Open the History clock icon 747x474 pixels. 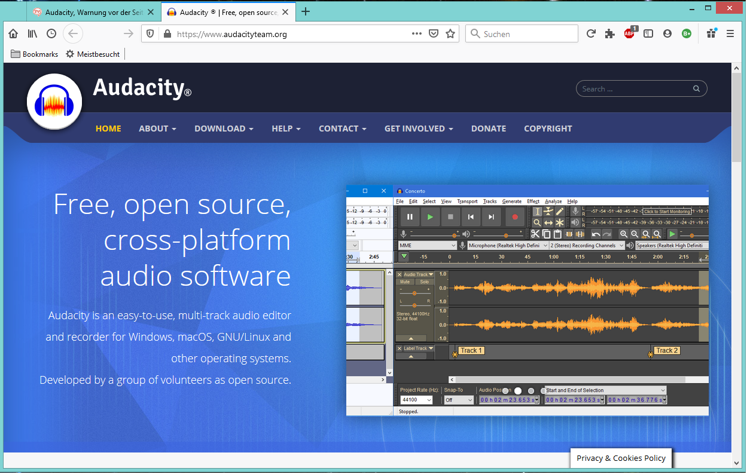pyautogui.click(x=51, y=34)
